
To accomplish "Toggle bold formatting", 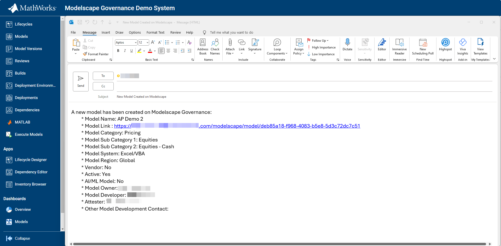I will pos(118,51).
